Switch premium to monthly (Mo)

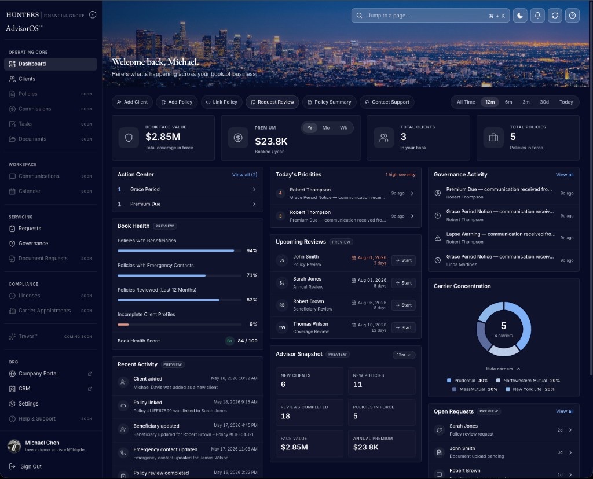[x=325, y=128]
